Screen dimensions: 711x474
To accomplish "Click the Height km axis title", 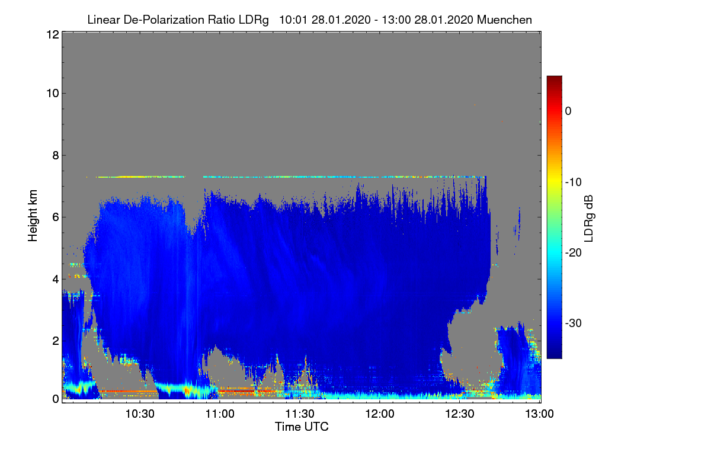I will coord(33,216).
